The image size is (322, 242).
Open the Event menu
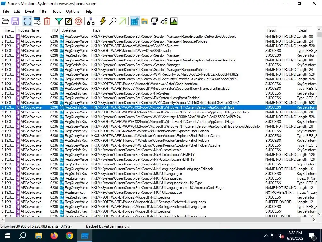pyautogui.click(x=30, y=11)
